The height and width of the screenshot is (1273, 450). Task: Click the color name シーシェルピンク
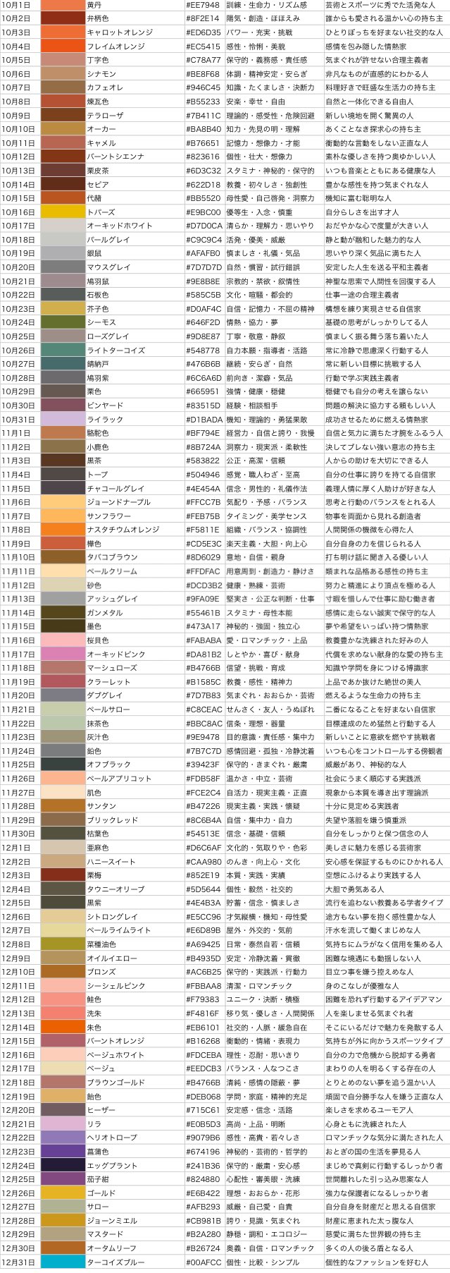[115, 986]
